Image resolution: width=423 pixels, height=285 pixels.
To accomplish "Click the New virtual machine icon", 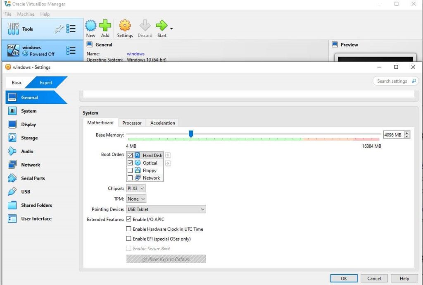I will click(90, 26).
